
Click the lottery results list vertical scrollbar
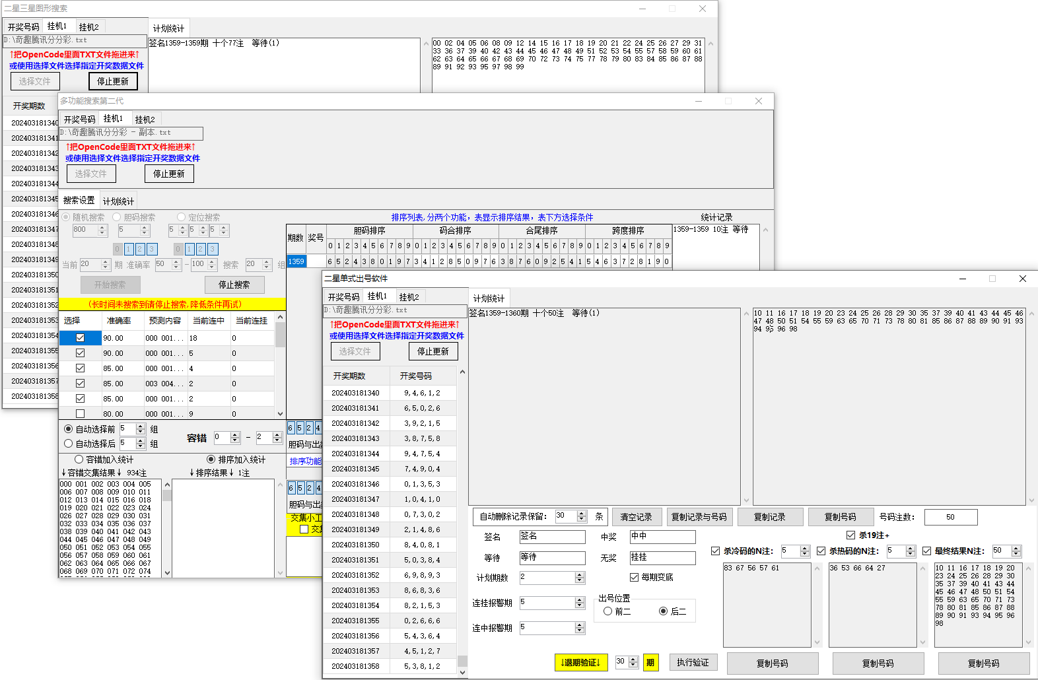[x=462, y=522]
